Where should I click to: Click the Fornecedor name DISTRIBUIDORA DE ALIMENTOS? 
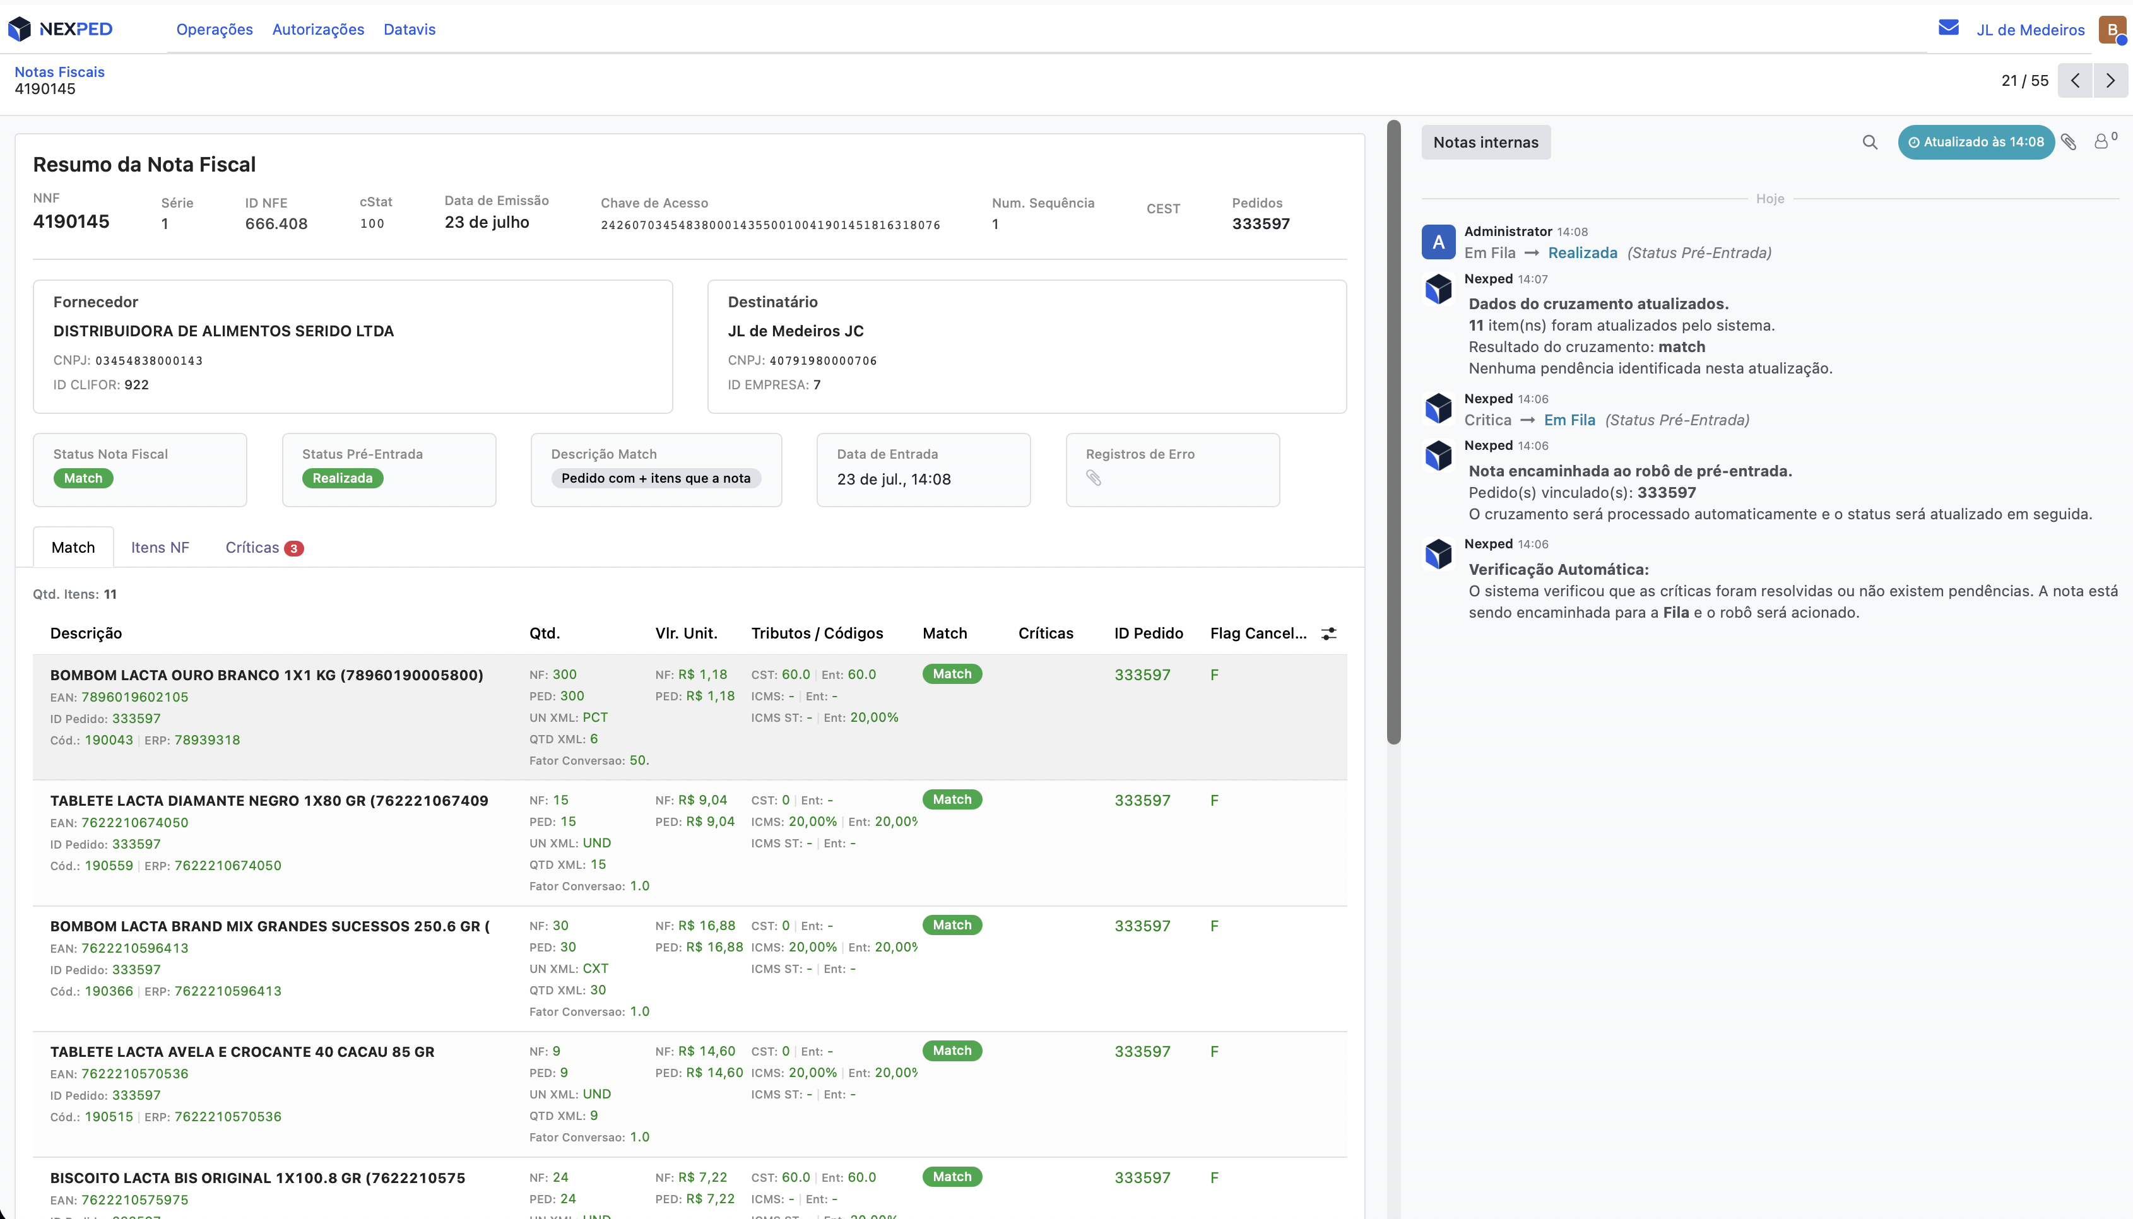pos(223,331)
